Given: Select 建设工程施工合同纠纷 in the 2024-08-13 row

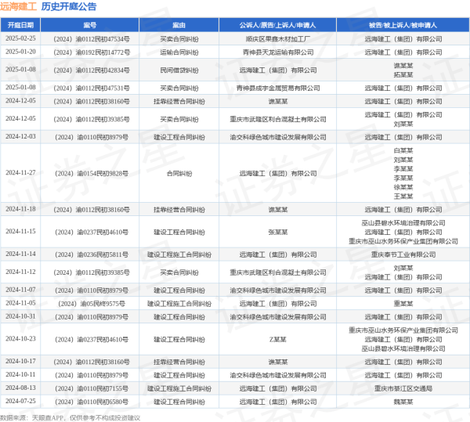Looking at the screenshot, I should 179,388.
